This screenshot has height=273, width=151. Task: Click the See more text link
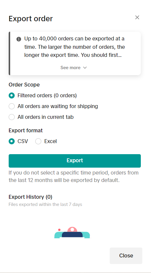coord(71,68)
